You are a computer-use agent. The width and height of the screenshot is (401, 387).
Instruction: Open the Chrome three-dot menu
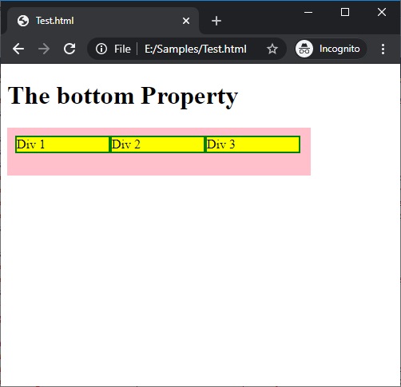[x=383, y=49]
